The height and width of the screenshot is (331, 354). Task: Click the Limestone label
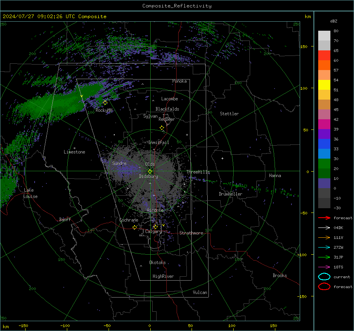coord(74,152)
